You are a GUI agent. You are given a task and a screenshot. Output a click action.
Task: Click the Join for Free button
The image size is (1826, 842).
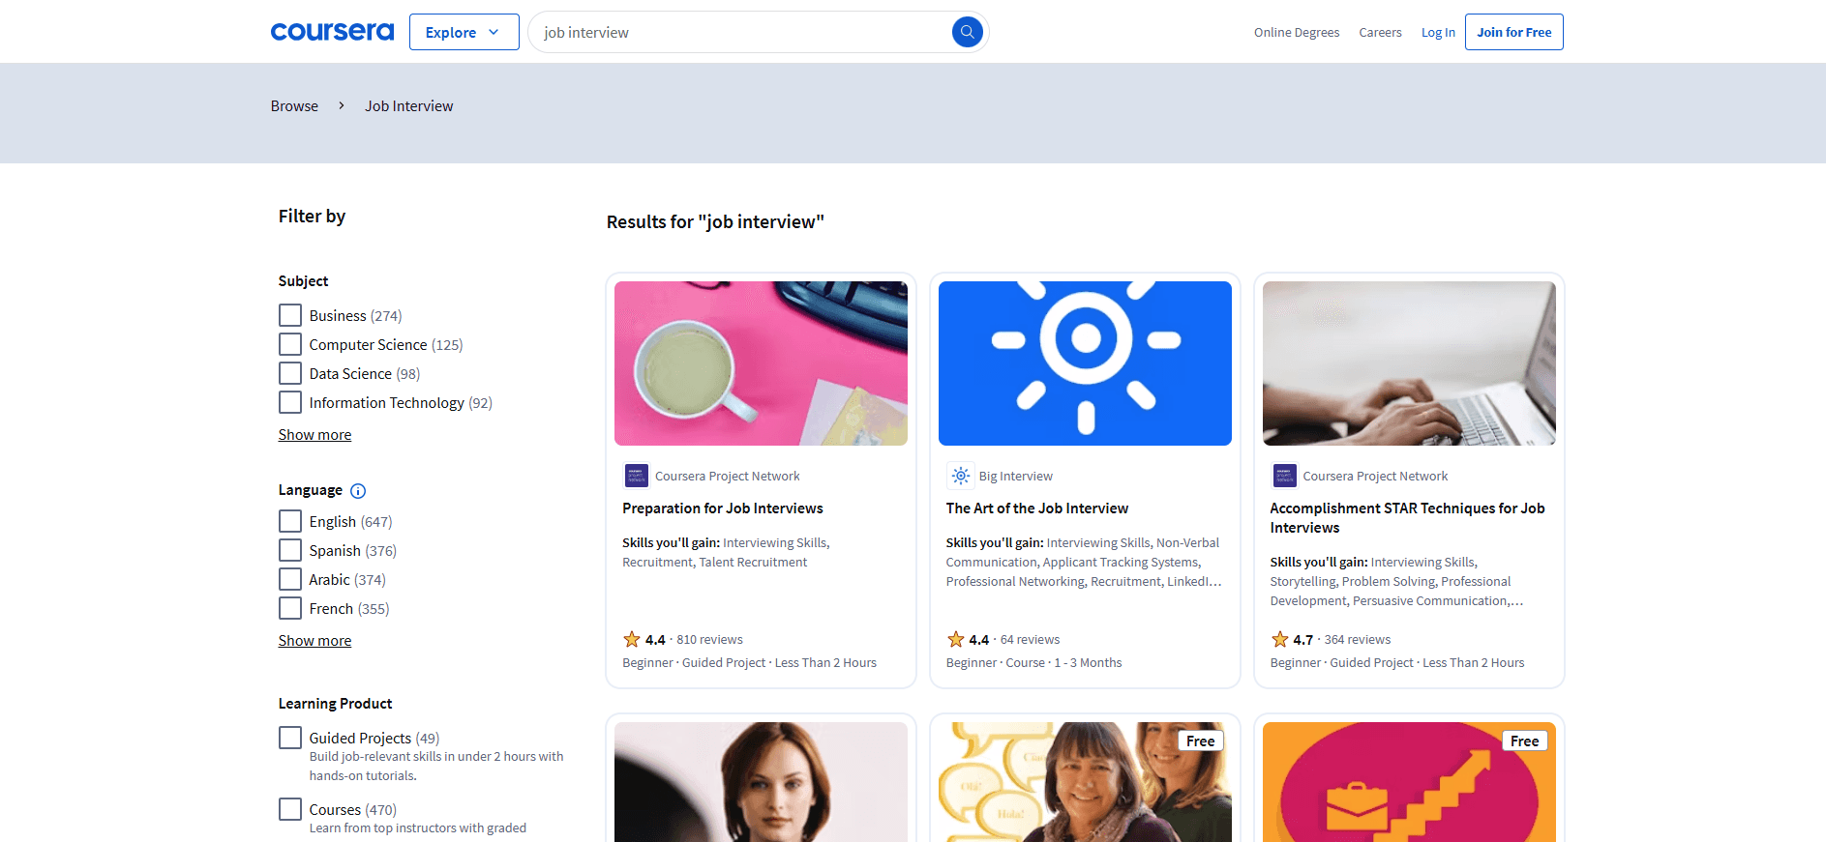click(x=1513, y=32)
